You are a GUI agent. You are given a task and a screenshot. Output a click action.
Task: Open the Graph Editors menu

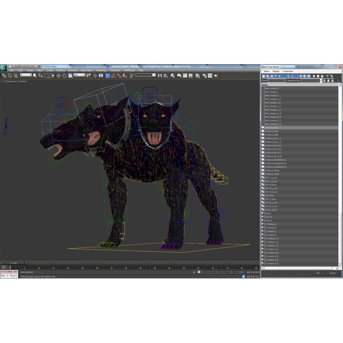point(87,71)
